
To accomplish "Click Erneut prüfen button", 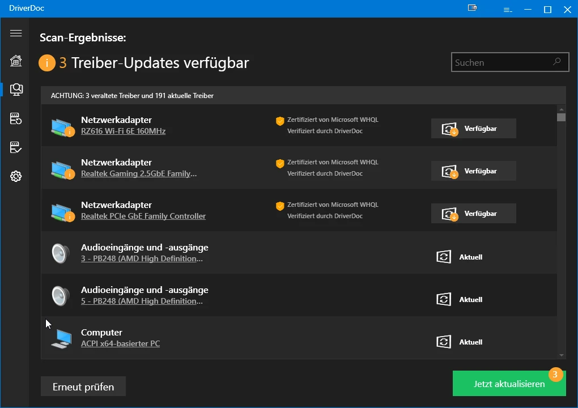I will (x=83, y=387).
